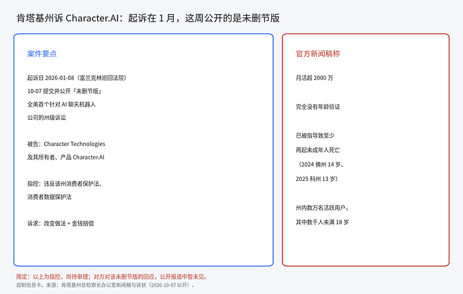Click the line 全美首个针对 AI 聊天机器人
Screen dimensions: 463x294
pos(62,104)
